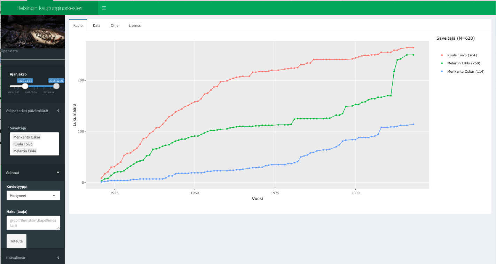Click the red Kuula Toivo legend dot
Image resolution: width=496 pixels, height=264 pixels.
tap(442, 55)
